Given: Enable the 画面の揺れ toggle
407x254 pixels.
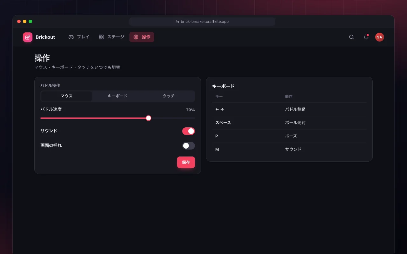Looking at the screenshot, I should click(x=189, y=146).
